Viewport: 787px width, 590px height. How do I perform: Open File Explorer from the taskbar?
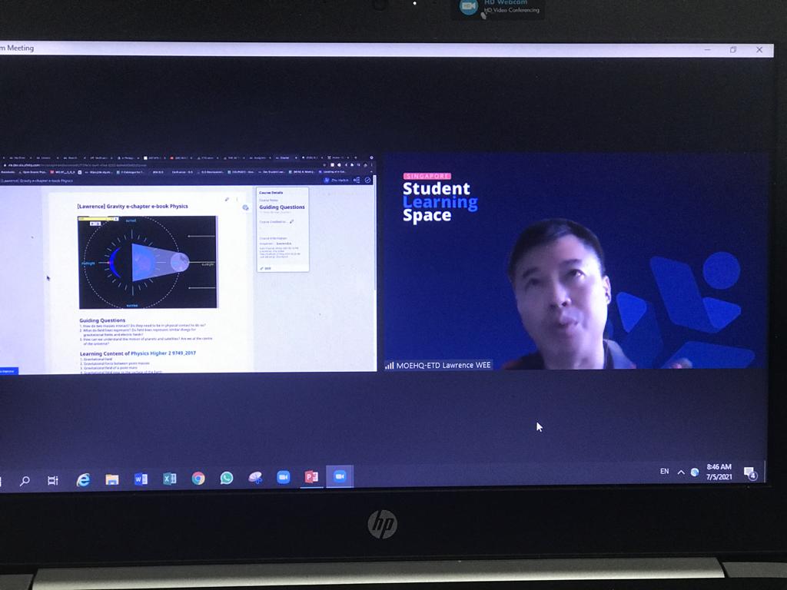point(112,479)
